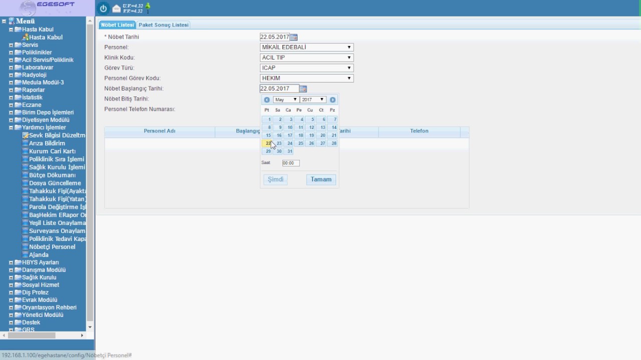Expand the Yönetici Modülü folder
This screenshot has height=360, width=641.
[11, 315]
